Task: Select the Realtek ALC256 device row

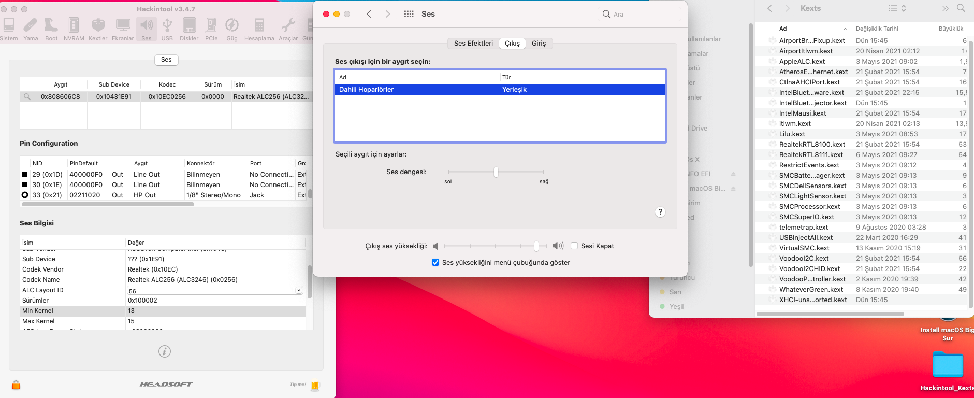Action: [167, 96]
